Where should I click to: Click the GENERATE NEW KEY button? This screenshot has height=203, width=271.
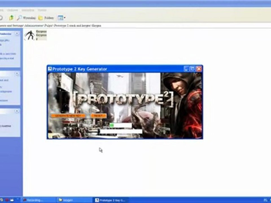pos(68,116)
